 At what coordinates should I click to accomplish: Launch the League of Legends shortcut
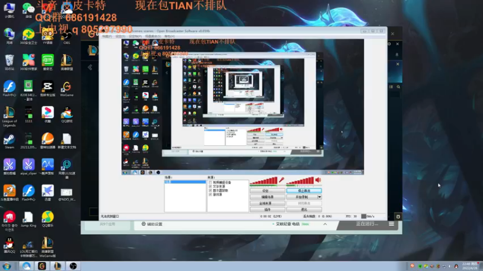pyautogui.click(x=9, y=117)
